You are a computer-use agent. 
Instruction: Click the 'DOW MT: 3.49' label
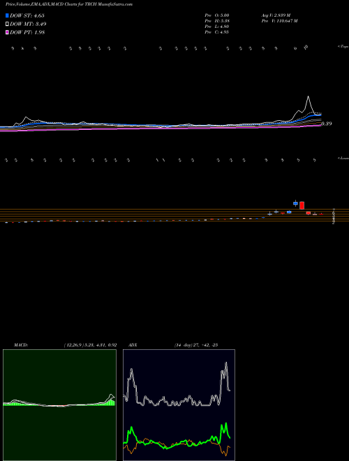tap(28, 24)
